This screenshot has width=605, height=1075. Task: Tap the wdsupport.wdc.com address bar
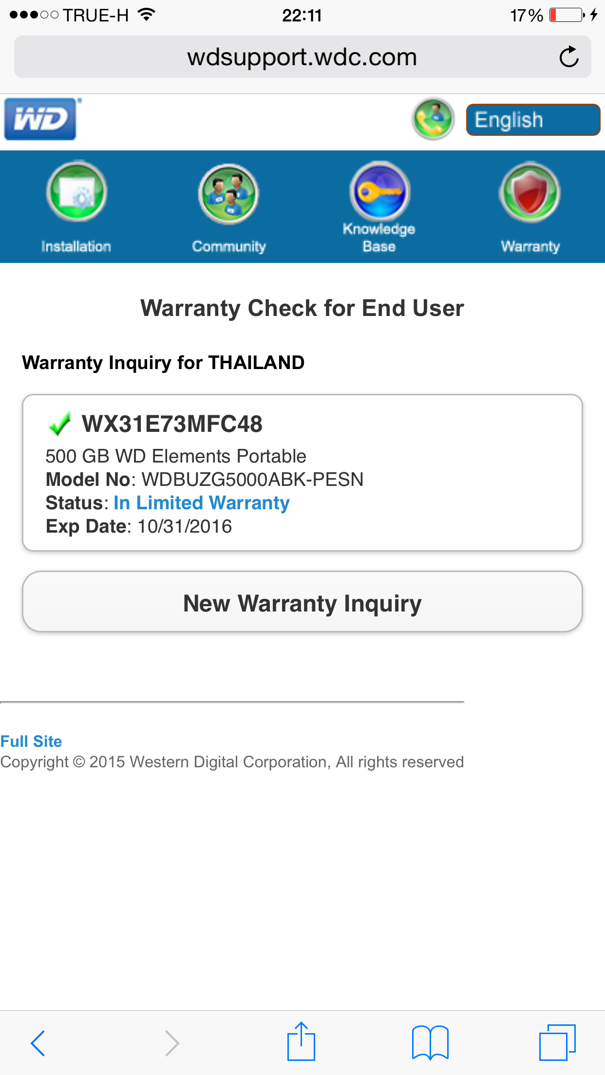tap(302, 57)
